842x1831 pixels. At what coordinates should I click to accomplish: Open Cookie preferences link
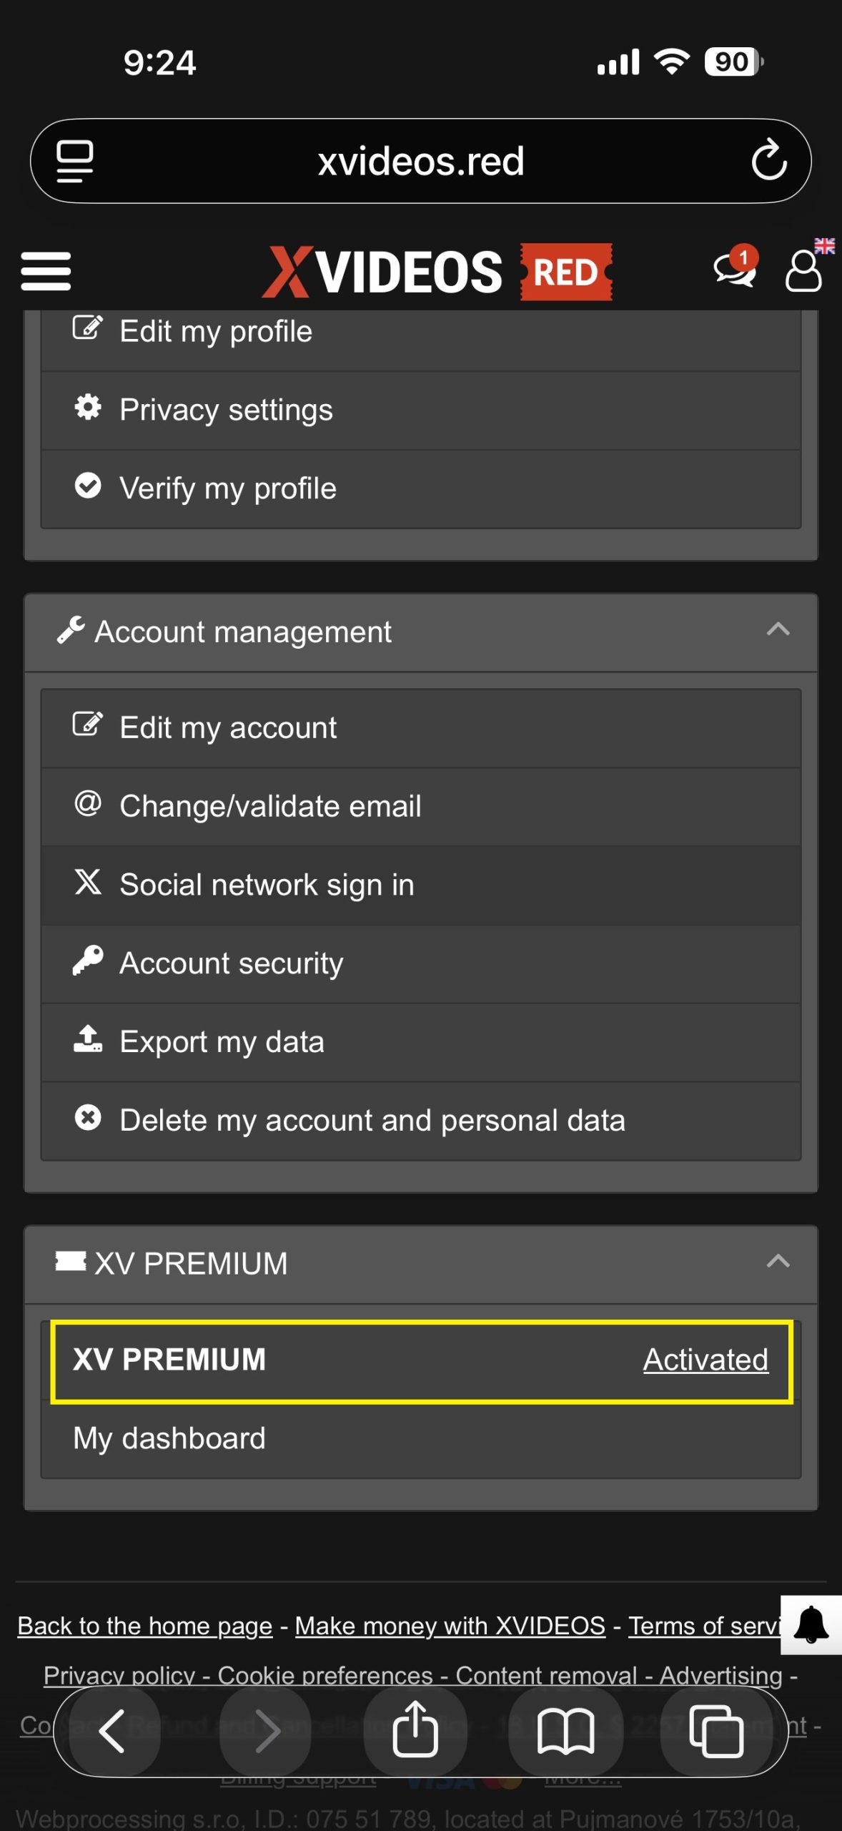[325, 1675]
